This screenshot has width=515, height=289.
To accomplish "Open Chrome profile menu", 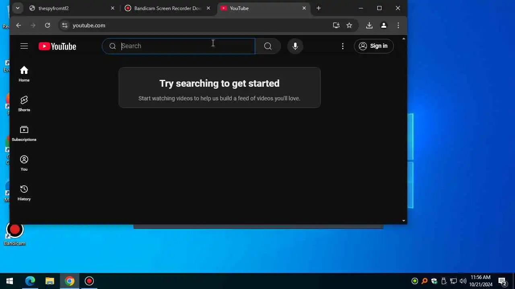I will 384,25.
